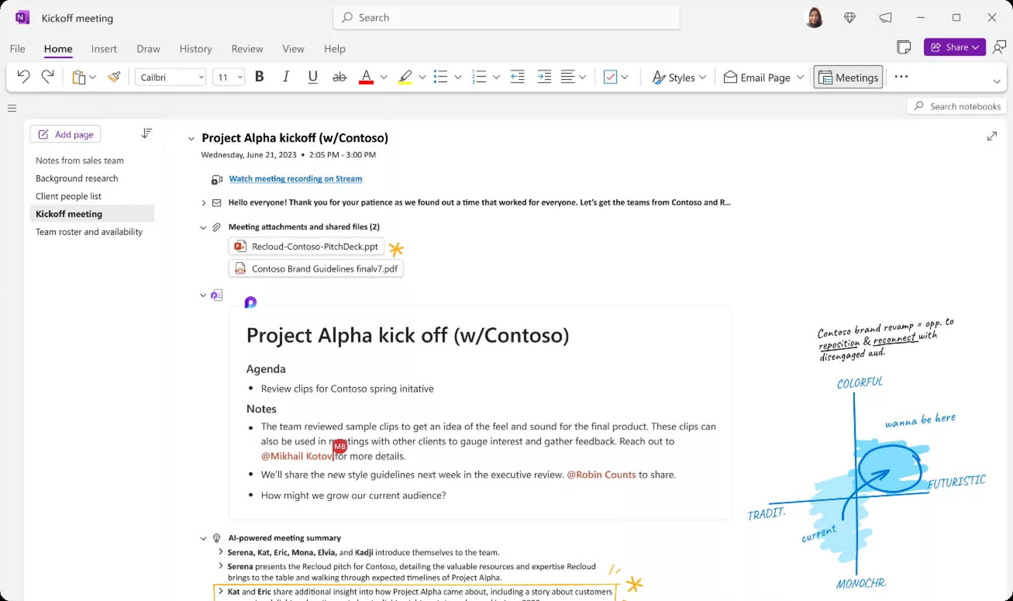Toggle the bulleted list

point(441,77)
